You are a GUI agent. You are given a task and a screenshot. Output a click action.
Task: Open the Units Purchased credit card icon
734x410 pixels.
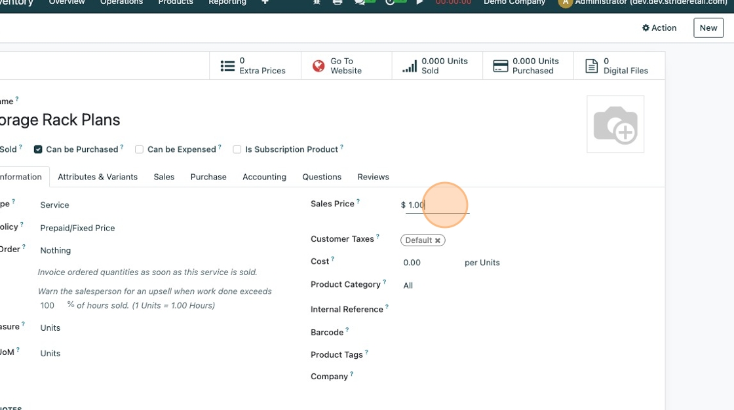tap(501, 66)
